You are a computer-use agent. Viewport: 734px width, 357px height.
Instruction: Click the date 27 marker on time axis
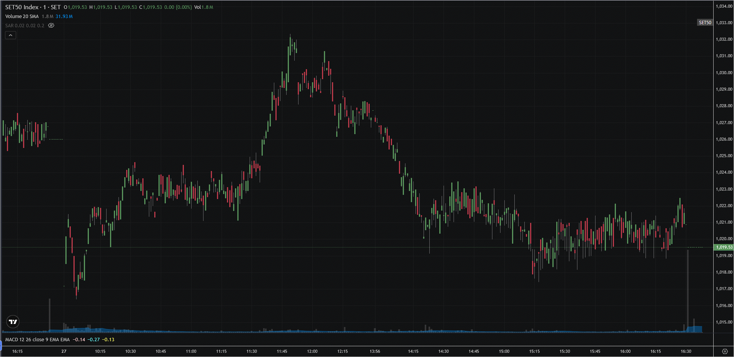click(x=64, y=351)
